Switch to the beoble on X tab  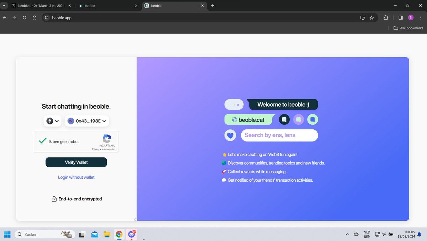click(41, 6)
